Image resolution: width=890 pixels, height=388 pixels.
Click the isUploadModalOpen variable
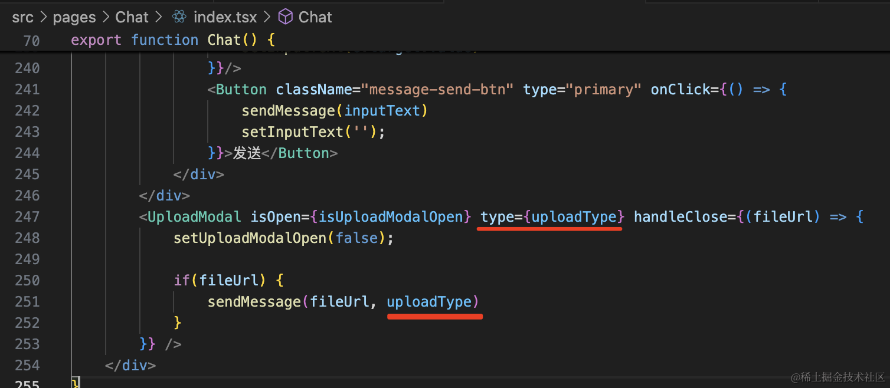coord(391,217)
